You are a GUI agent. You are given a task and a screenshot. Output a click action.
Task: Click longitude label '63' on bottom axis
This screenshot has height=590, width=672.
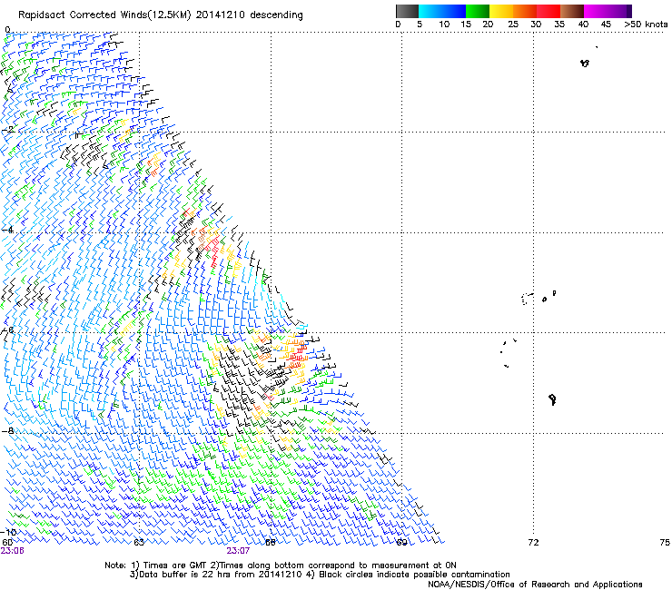(139, 543)
